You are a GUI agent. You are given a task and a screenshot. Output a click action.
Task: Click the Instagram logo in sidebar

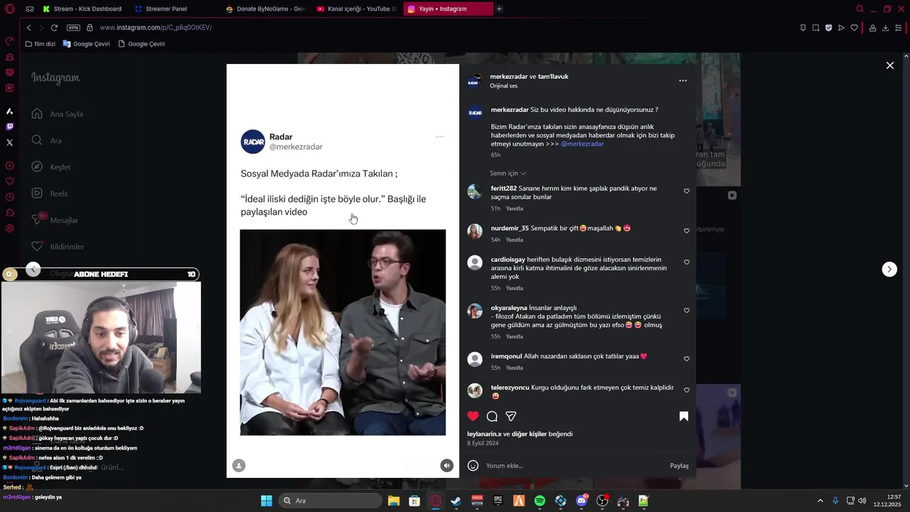tap(55, 78)
